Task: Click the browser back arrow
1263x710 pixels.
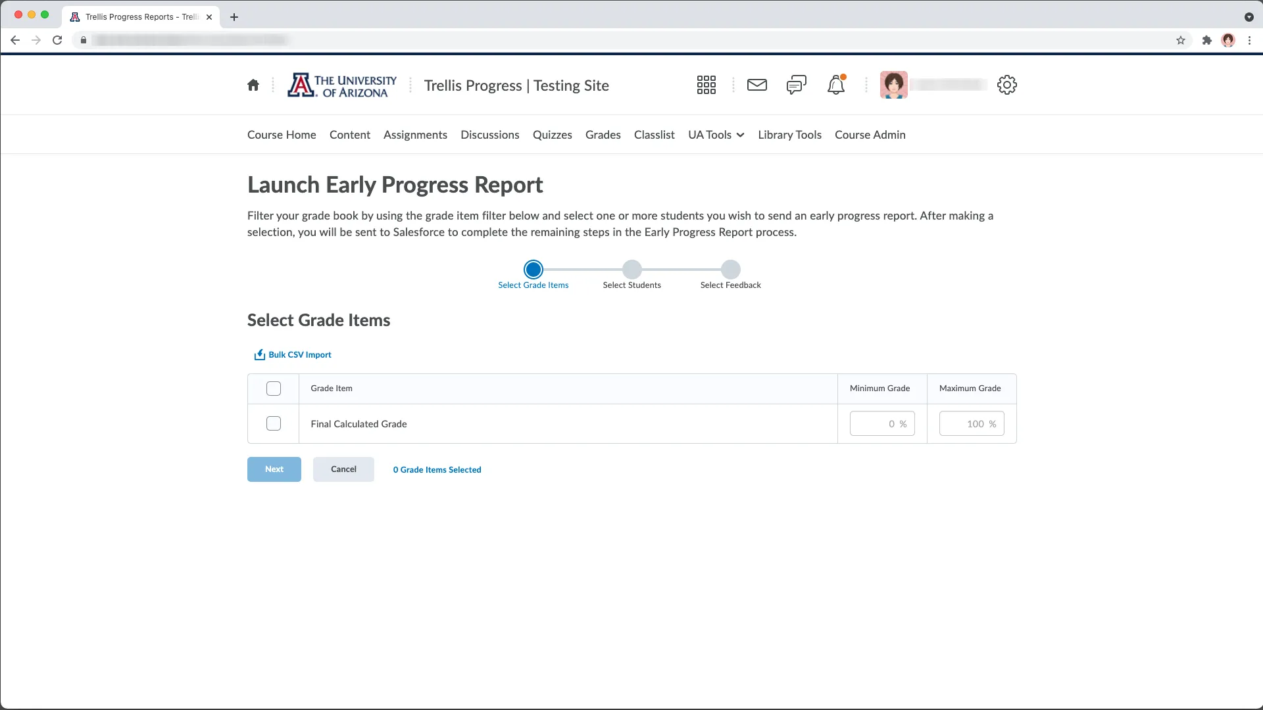Action: tap(15, 40)
